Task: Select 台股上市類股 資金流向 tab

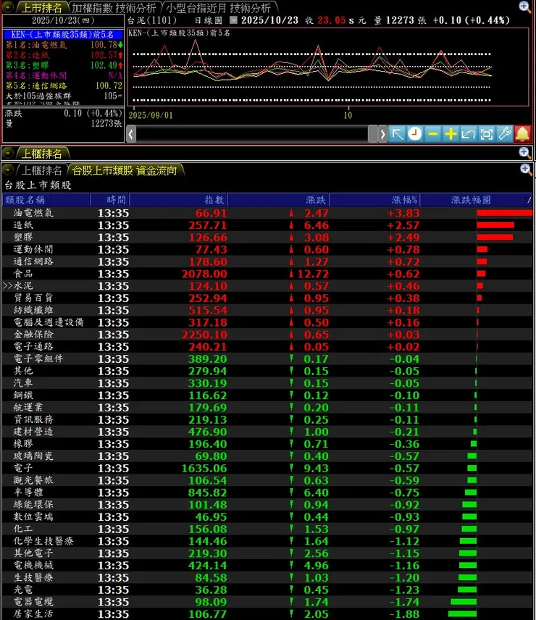Action: point(124,170)
